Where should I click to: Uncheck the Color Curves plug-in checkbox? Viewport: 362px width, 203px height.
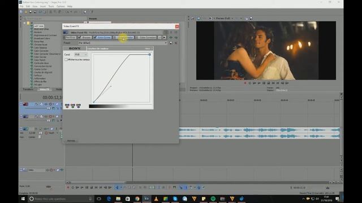click(95, 37)
